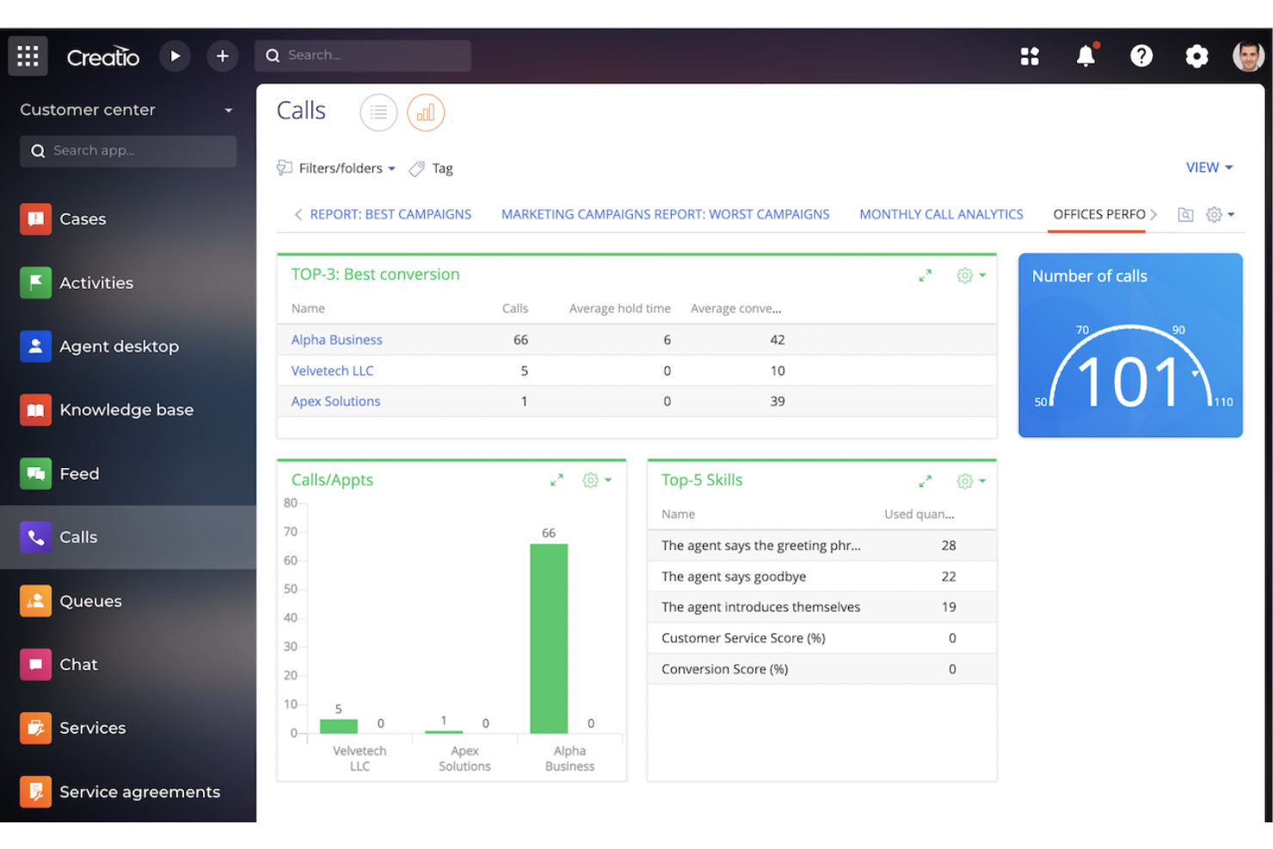This screenshot has width=1273, height=849.
Task: Open the VIEW dropdown
Action: point(1208,167)
